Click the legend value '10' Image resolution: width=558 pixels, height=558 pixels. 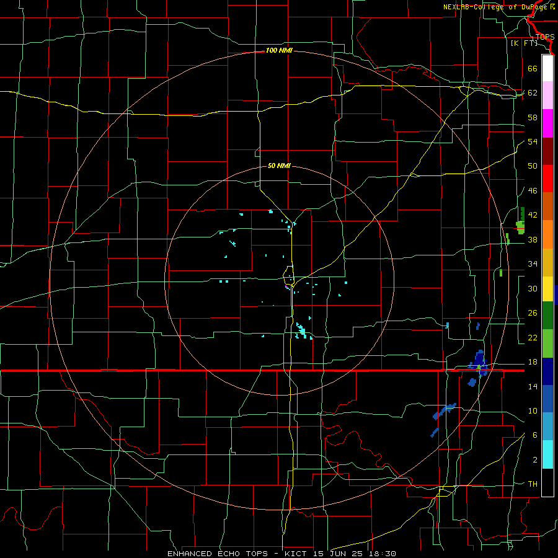coord(533,411)
